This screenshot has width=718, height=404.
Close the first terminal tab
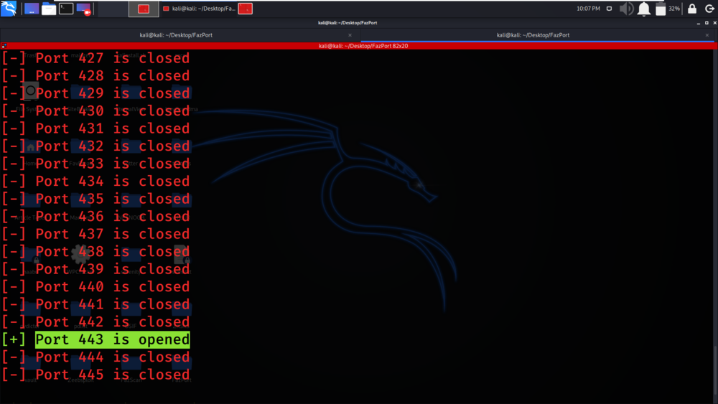[x=350, y=35]
